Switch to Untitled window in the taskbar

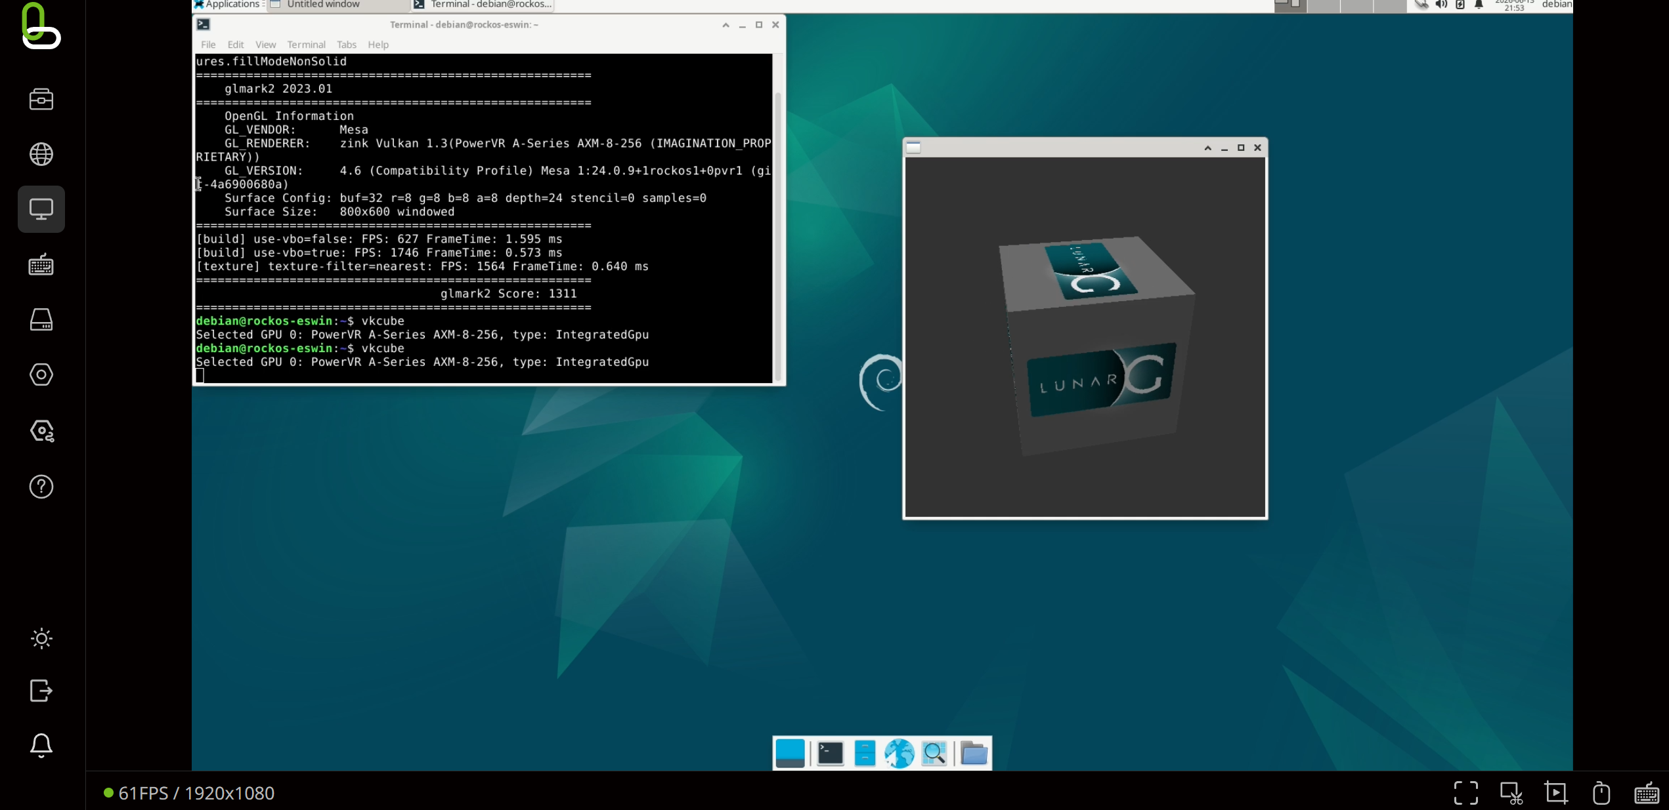[x=338, y=5]
